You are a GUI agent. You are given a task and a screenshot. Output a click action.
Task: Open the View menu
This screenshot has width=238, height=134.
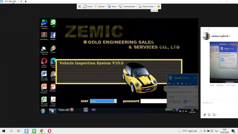click(113, 6)
